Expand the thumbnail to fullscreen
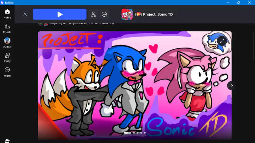The image size is (255, 143). coord(222,41)
